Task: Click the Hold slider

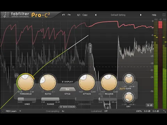Action: click(108, 99)
